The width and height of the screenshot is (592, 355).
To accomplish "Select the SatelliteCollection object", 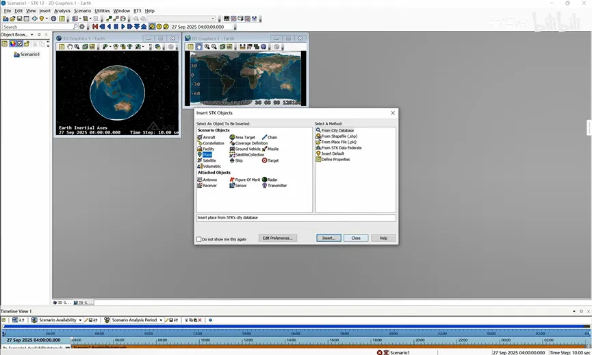I will (x=247, y=155).
